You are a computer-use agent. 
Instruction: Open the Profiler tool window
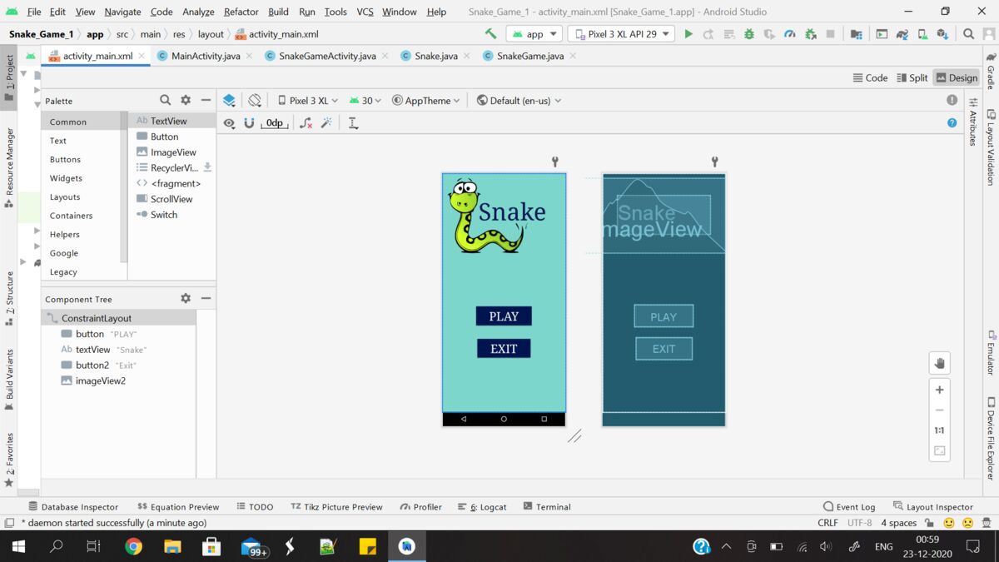tap(420, 506)
